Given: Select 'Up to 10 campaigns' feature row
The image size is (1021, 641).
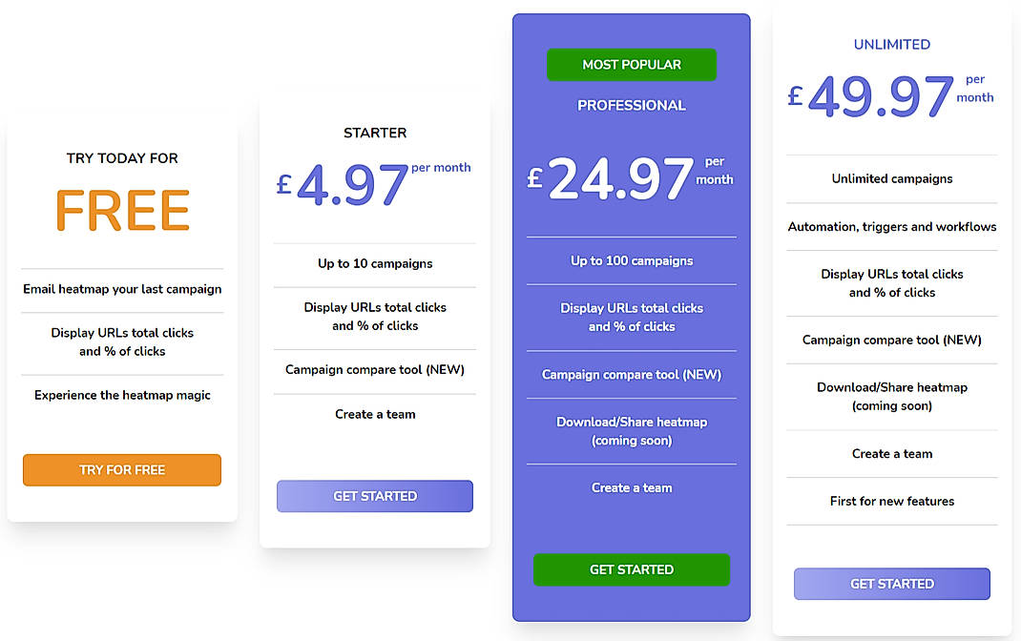Looking at the screenshot, I should [x=374, y=264].
